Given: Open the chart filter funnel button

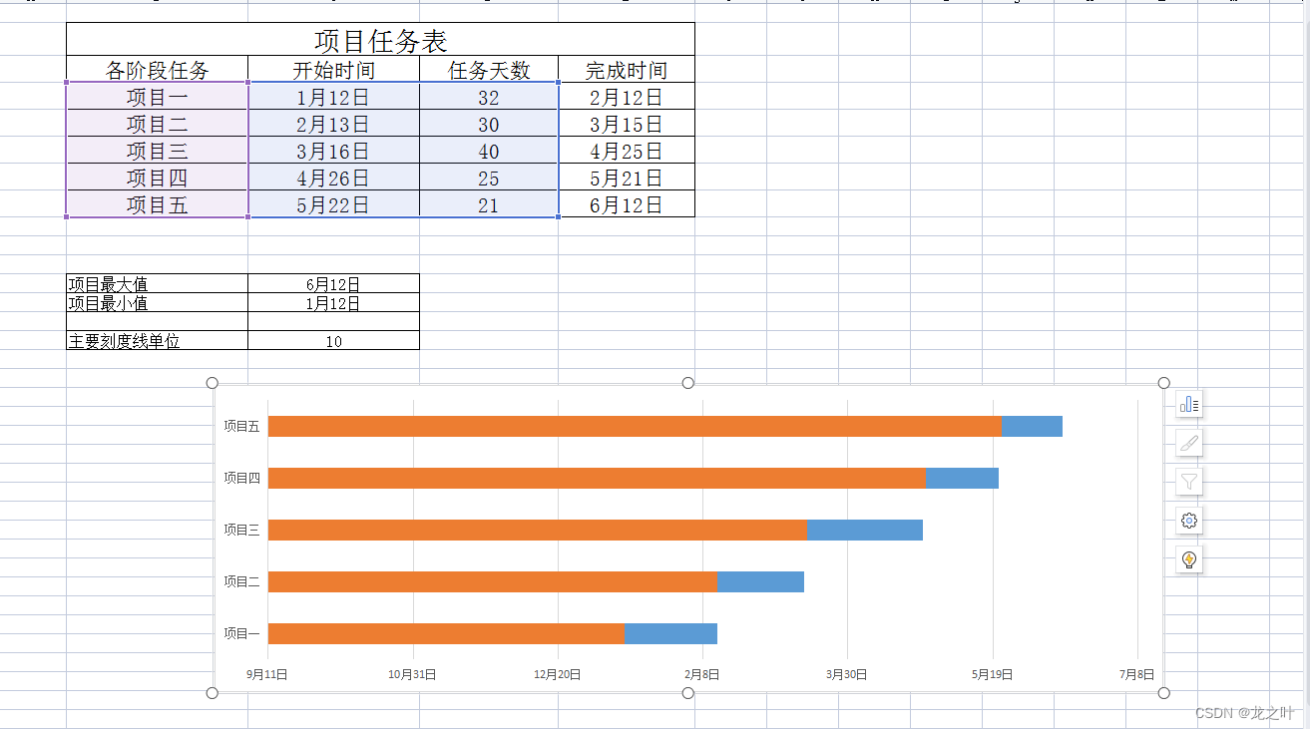Looking at the screenshot, I should [1189, 482].
